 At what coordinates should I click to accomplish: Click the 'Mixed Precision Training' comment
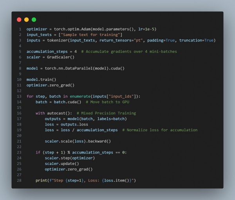(x=106, y=113)
